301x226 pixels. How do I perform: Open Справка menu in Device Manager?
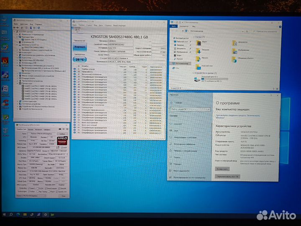point(38,24)
